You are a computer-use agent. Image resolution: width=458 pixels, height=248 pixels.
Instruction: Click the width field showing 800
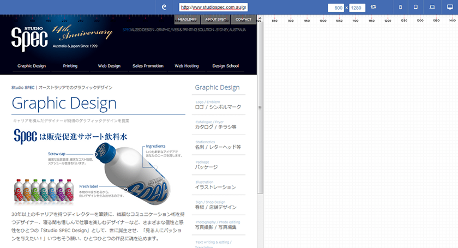(335, 8)
